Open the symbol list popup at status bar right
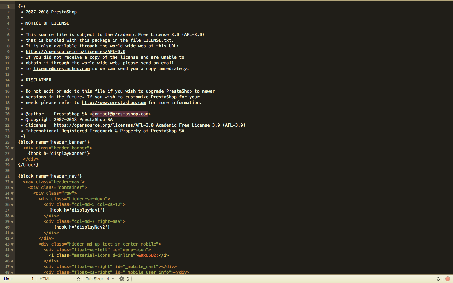The image size is (453, 283). [438, 279]
